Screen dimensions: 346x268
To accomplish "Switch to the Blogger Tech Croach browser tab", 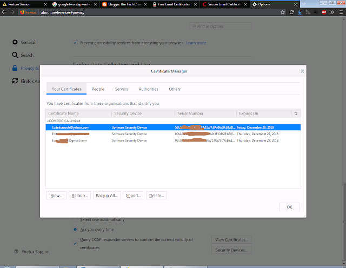I will point(125,4).
